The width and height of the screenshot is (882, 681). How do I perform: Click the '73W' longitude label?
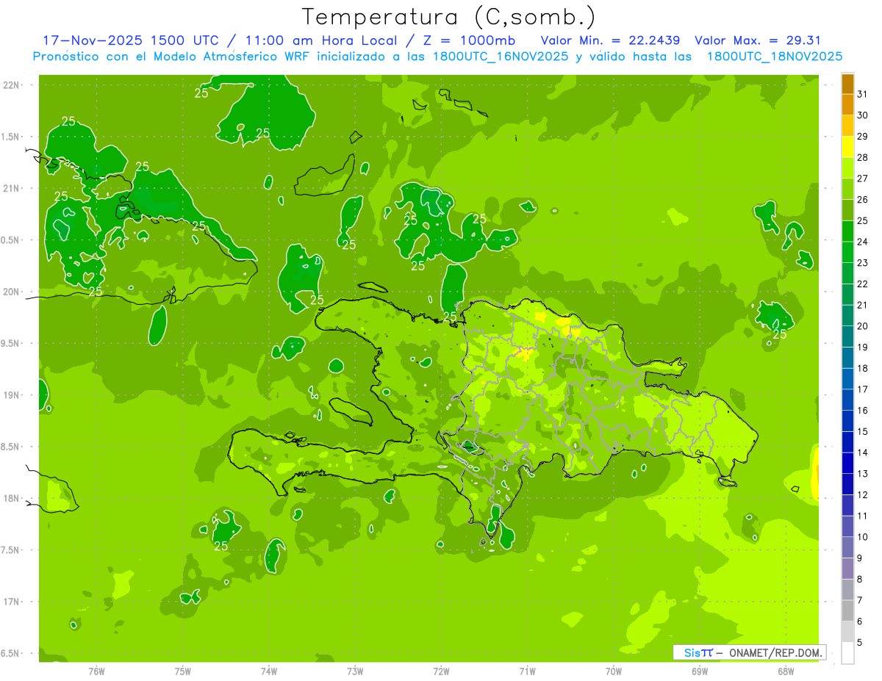[x=355, y=671]
